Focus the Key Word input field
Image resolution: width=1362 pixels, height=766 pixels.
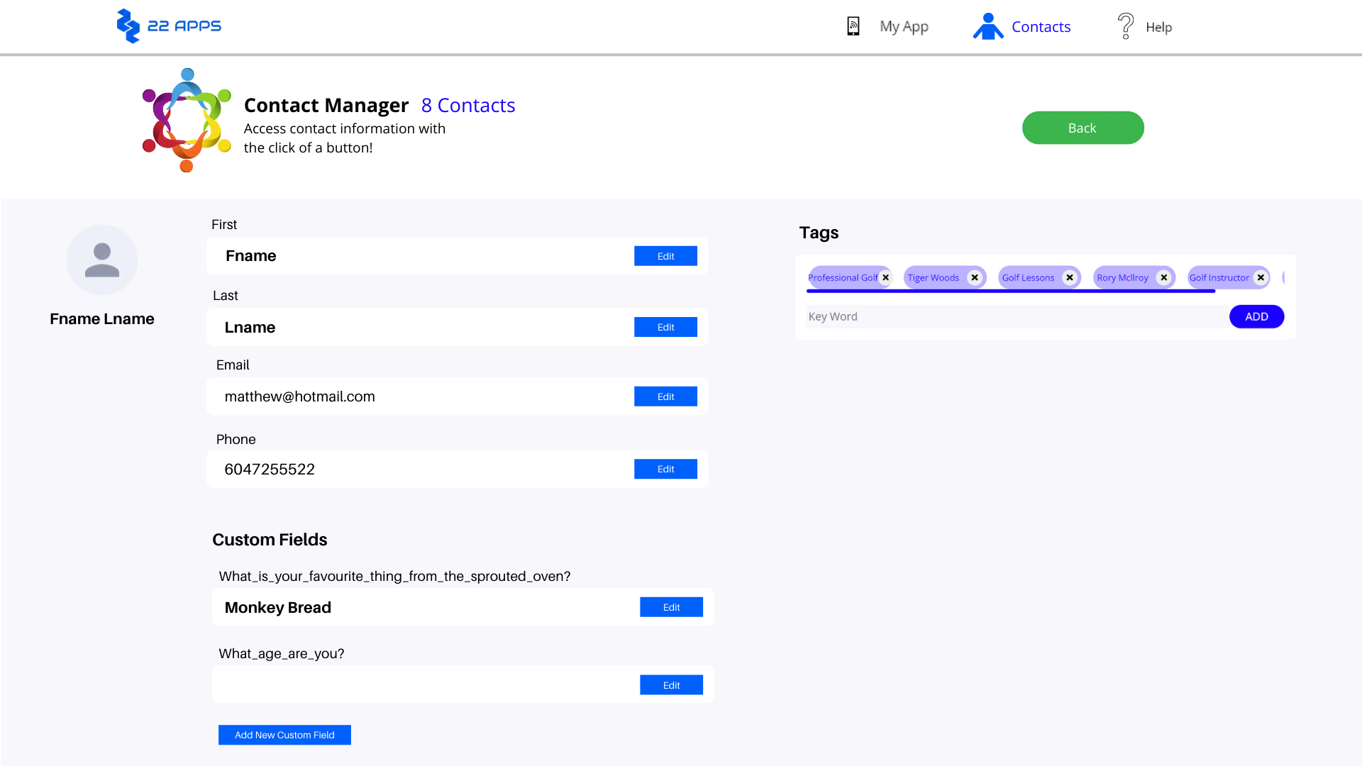pyautogui.click(x=1017, y=316)
